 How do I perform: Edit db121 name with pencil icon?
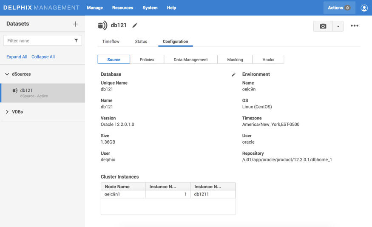point(135,26)
